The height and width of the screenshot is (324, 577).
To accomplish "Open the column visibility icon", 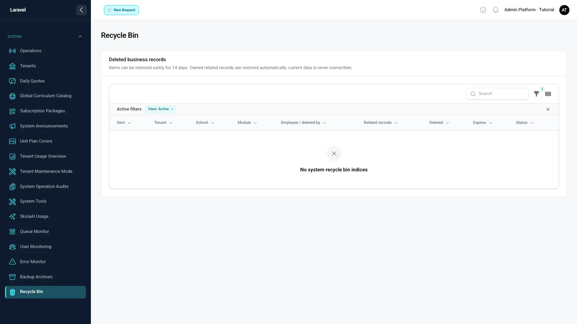I will [x=548, y=94].
